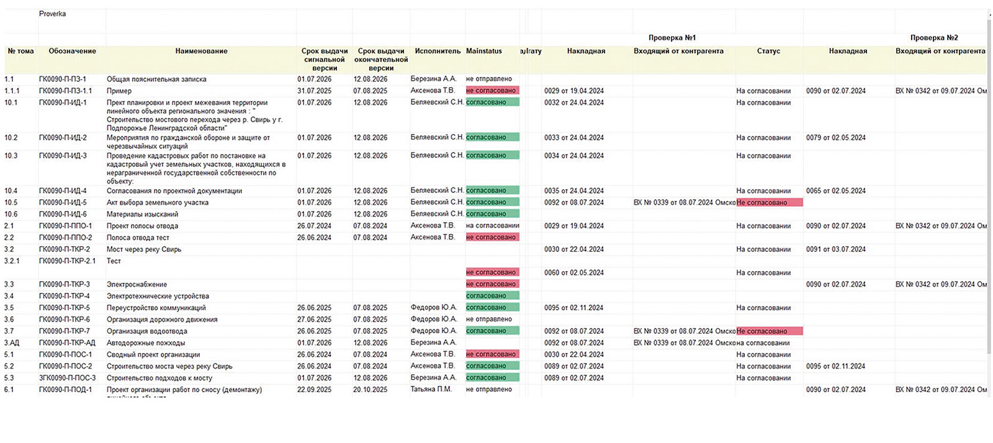This screenshot has width=993, height=443.
Task: Click the "№ тома" column header
Action: [20, 51]
